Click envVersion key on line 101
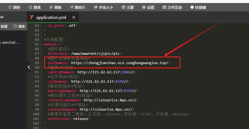The height and width of the screenshot is (129, 249). point(60,119)
